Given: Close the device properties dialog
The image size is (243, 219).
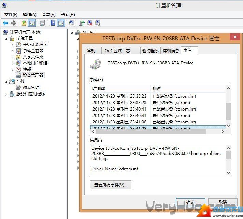Looking at the screenshot, I should pyautogui.click(x=235, y=37).
